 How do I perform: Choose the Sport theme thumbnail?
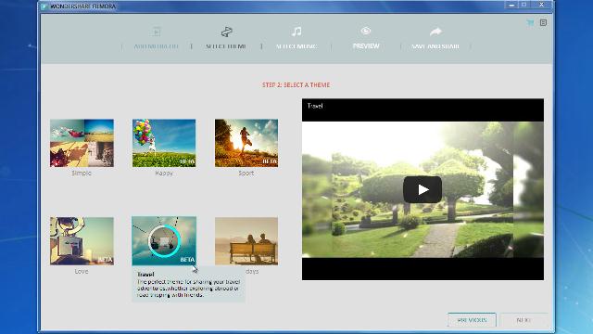[x=246, y=143]
